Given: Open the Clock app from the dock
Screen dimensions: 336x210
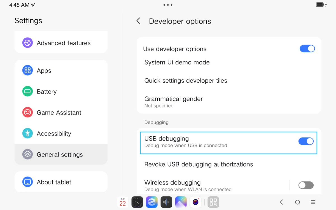Looking at the screenshot, I should coord(137,202).
